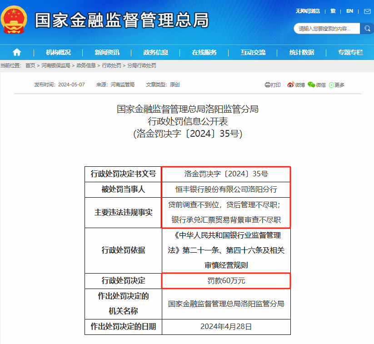Enable 无障碍浏览 accessibility mode
This screenshot has width=374, height=344.
click(308, 11)
